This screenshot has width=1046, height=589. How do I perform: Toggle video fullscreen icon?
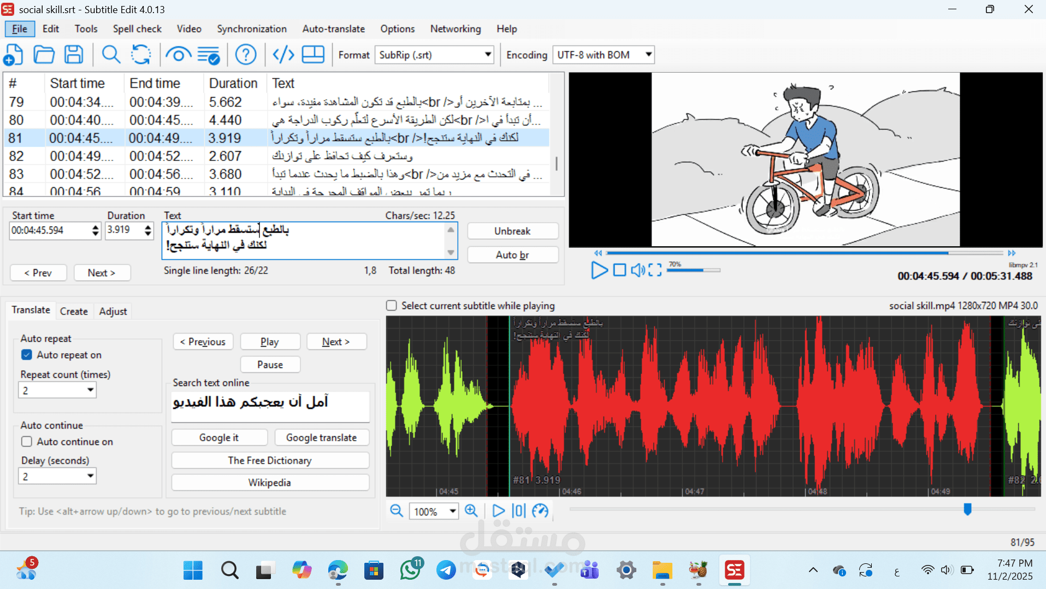click(x=655, y=270)
